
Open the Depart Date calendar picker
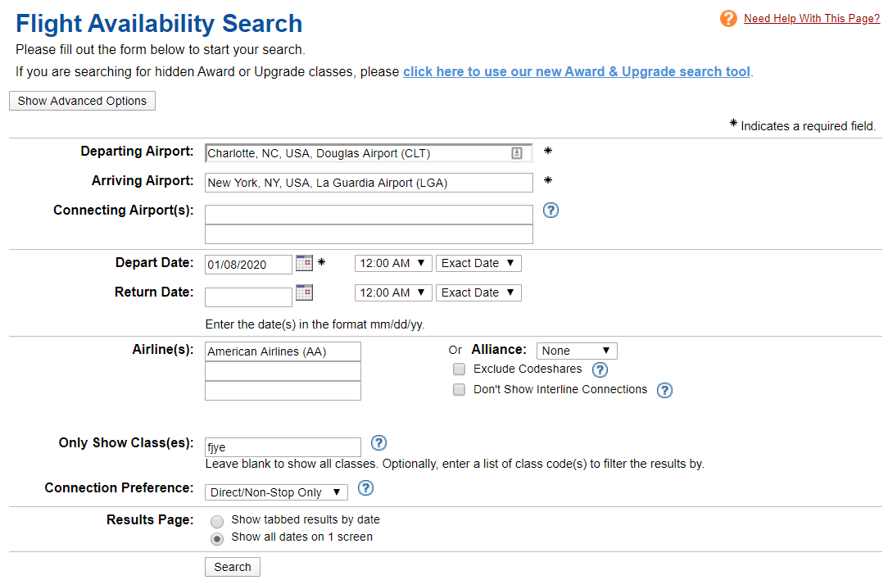[304, 263]
